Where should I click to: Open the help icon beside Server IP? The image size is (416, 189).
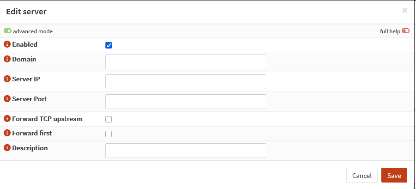click(x=7, y=79)
